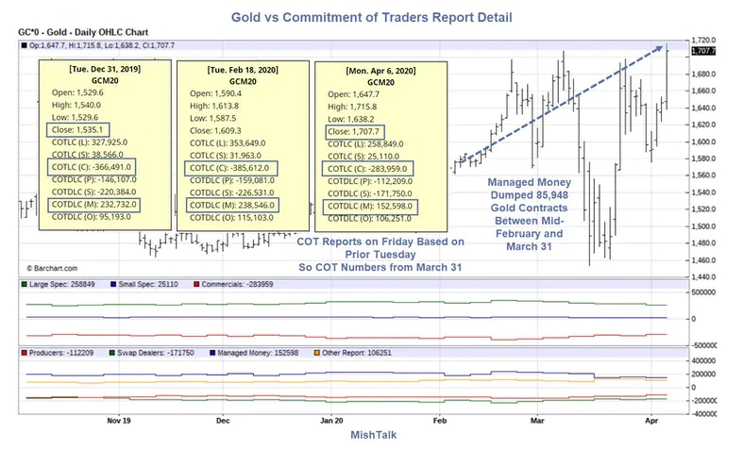Click the green Large Spec legend swatch
Image resolution: width=744 pixels, height=450 pixels.
[24, 285]
